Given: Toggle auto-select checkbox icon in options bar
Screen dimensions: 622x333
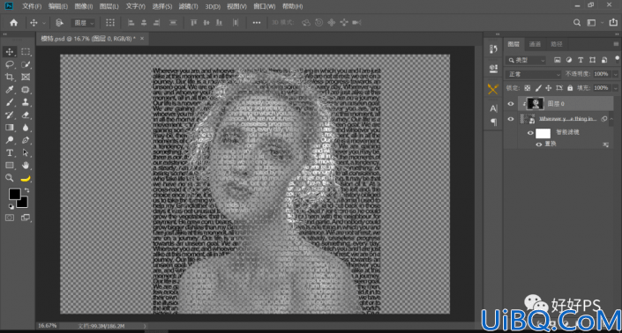Looking at the screenshot, I should (x=59, y=23).
